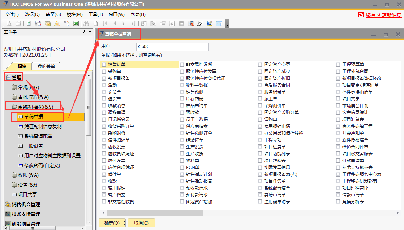Click the 用户 input field containing X348
This screenshot has height=230, width=404.
172,47
